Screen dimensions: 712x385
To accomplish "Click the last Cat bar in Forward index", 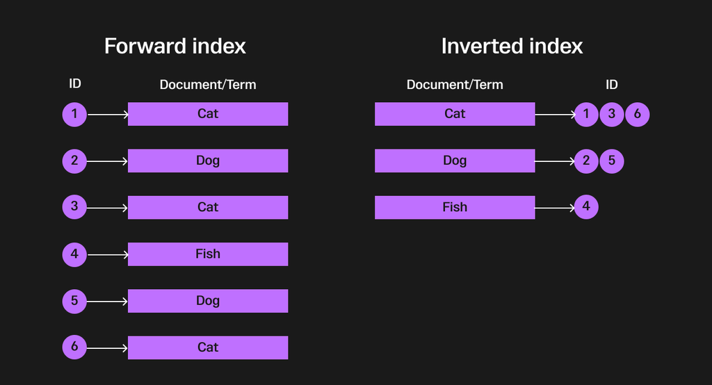I will pyautogui.click(x=208, y=347).
